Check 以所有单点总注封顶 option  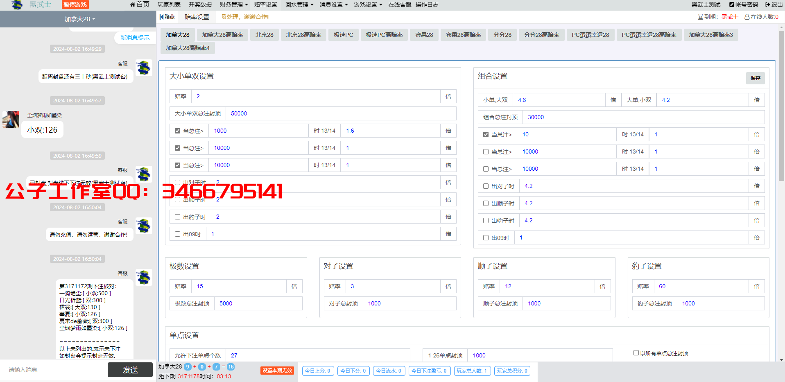636,353
